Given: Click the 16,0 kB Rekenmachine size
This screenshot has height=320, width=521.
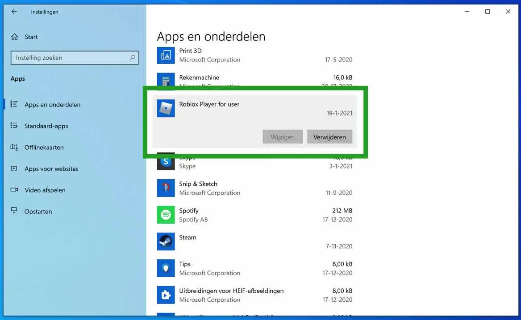Looking at the screenshot, I should point(342,77).
